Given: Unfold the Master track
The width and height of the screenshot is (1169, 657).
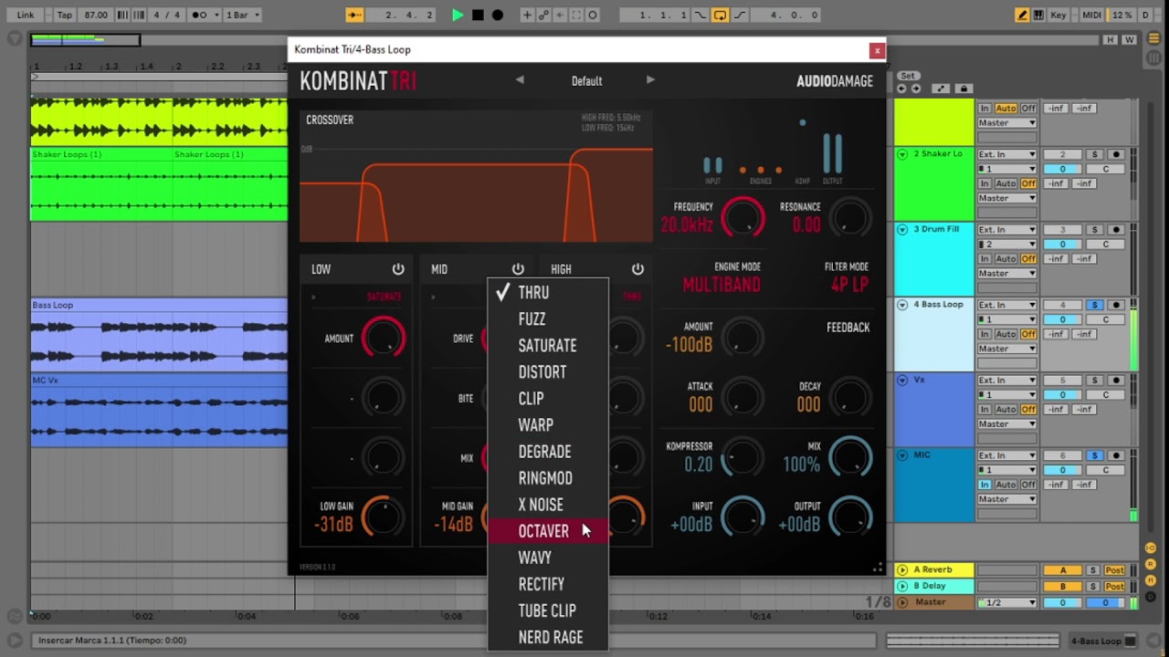Looking at the screenshot, I should (x=902, y=602).
